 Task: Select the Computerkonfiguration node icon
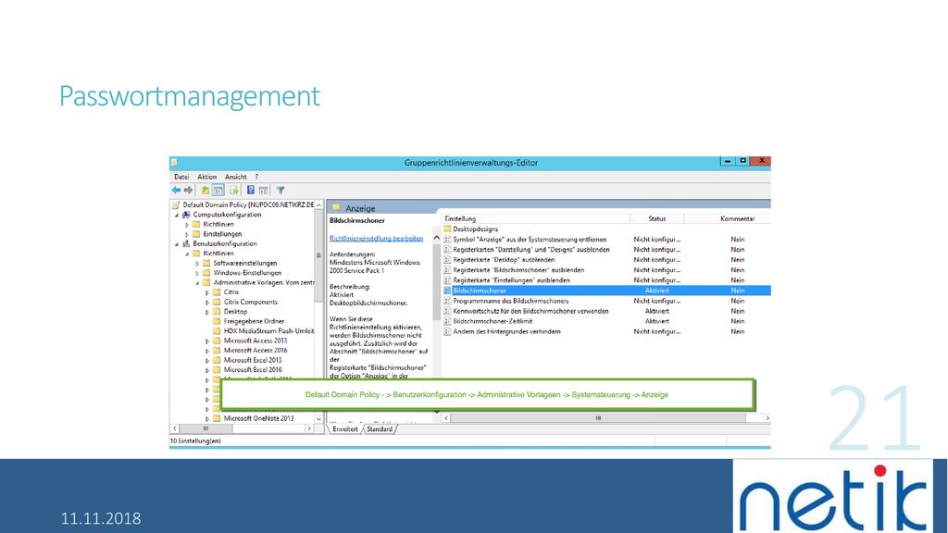[186, 215]
